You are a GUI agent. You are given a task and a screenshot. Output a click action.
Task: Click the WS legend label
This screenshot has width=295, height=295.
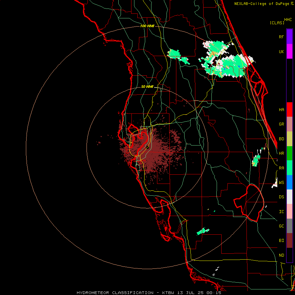(x=281, y=183)
